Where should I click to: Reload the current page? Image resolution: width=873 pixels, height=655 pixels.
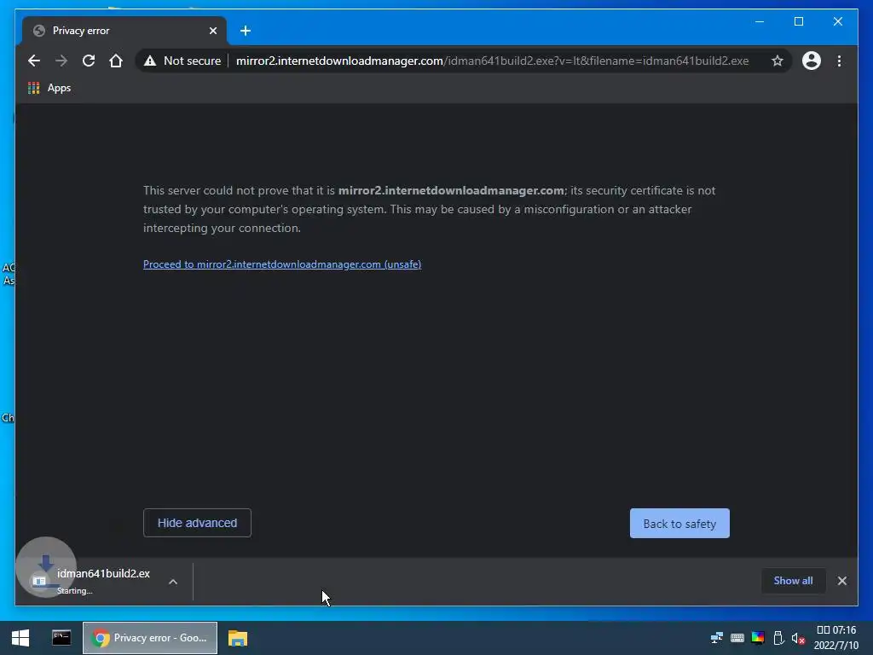click(x=89, y=61)
